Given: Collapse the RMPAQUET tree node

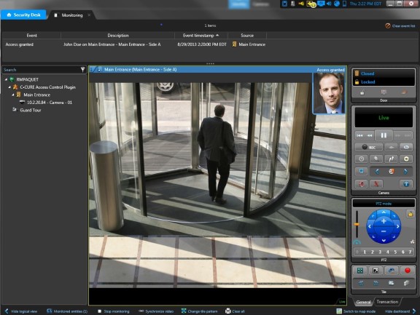Looking at the screenshot, I should (x=6, y=79).
